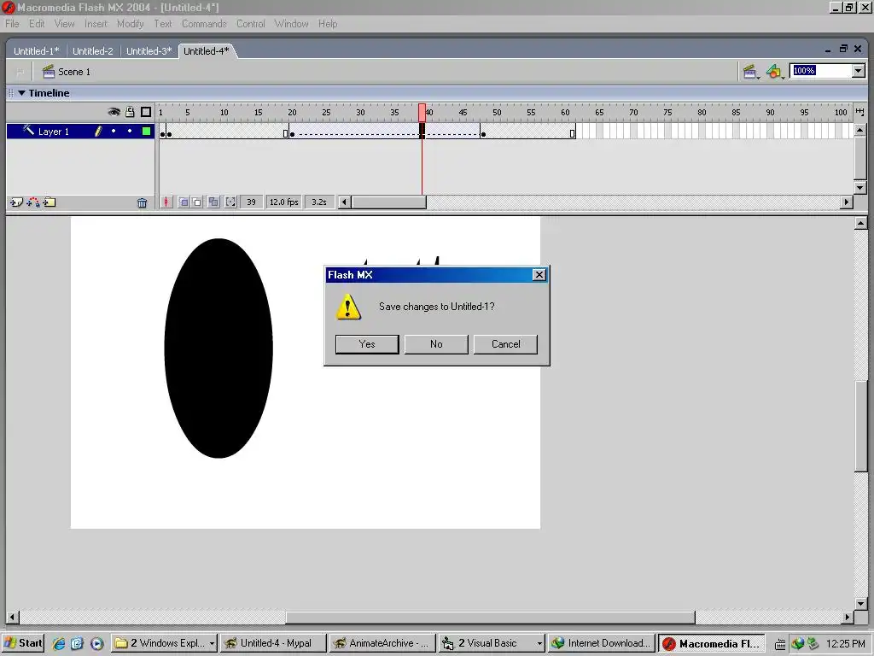Click timeline horizontal scrollbar left arrow
This screenshot has height=656, width=874.
pyautogui.click(x=345, y=202)
